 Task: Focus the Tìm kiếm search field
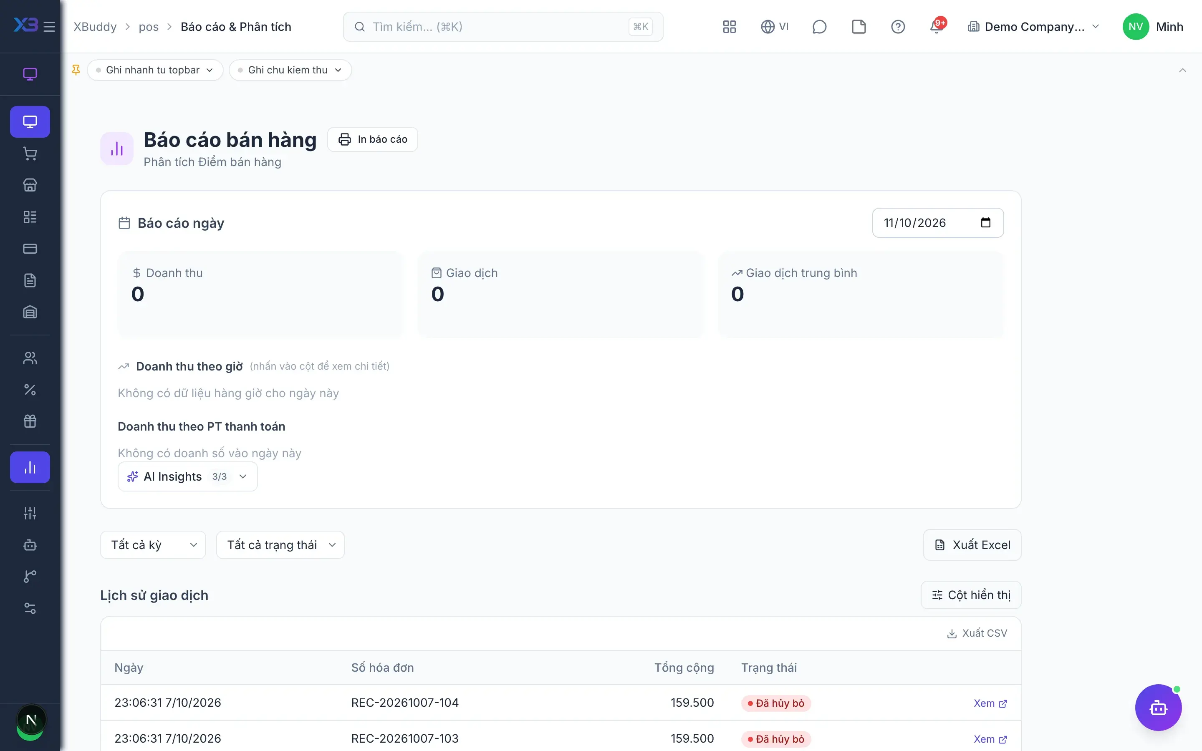503,26
